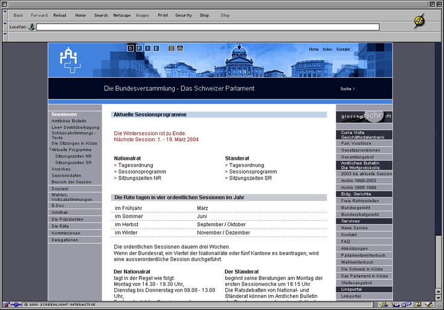Switch site language to German (D icon)
The image size is (444, 310).
[130, 48]
